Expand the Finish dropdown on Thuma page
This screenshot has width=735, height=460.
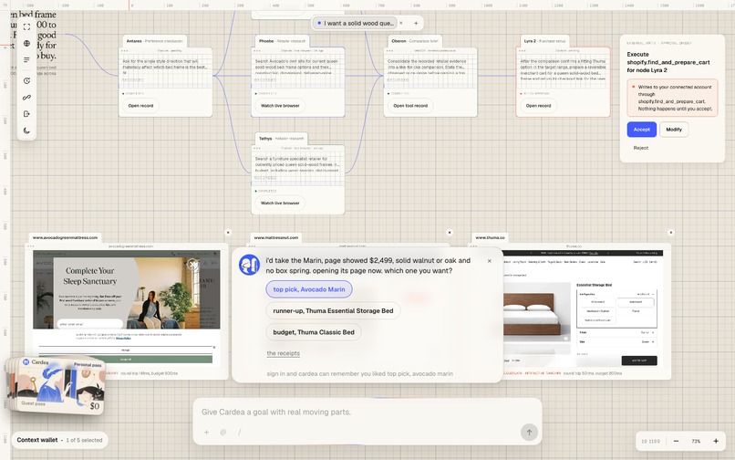[616, 332]
